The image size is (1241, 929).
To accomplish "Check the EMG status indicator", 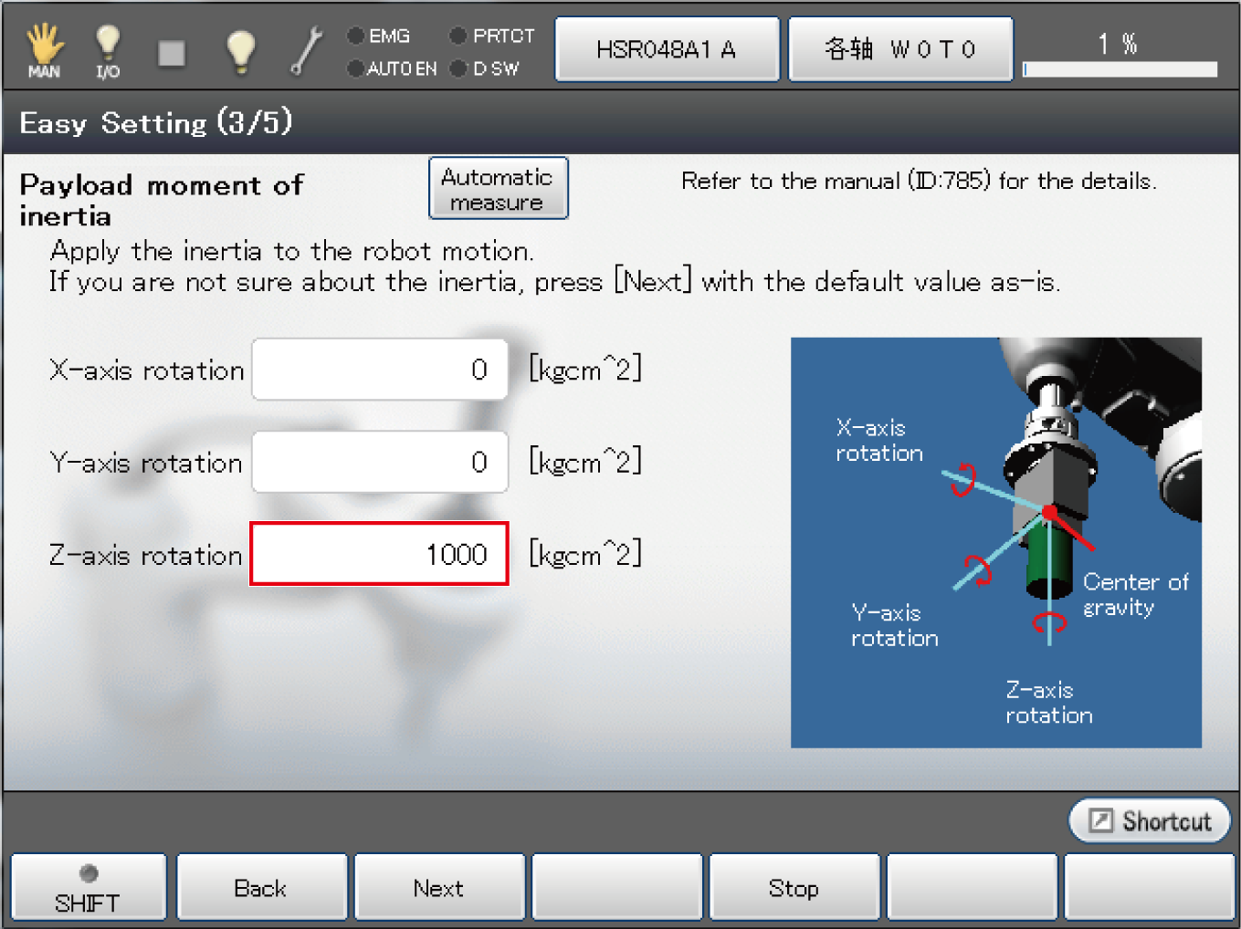I will pyautogui.click(x=379, y=36).
